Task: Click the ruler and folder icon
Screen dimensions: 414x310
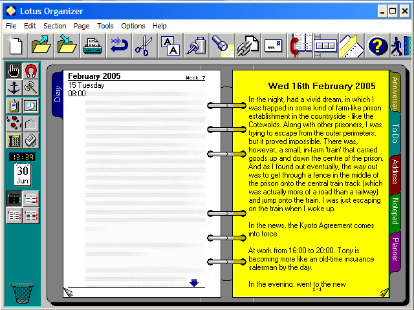Action: (352, 46)
